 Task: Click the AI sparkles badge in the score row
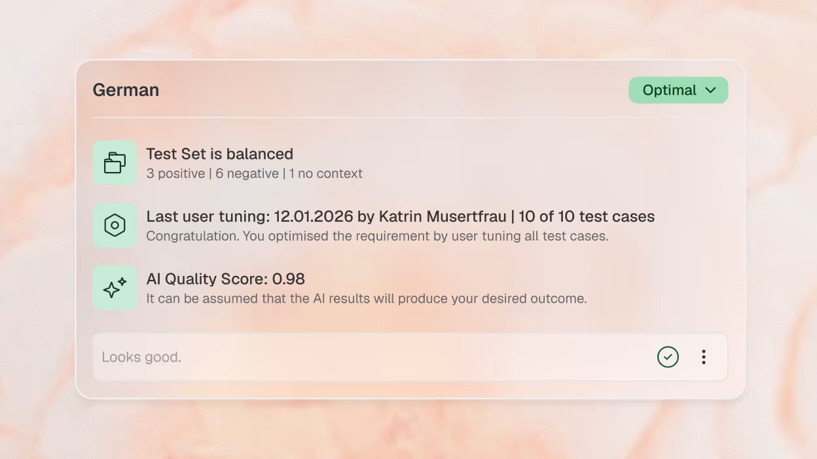(115, 287)
